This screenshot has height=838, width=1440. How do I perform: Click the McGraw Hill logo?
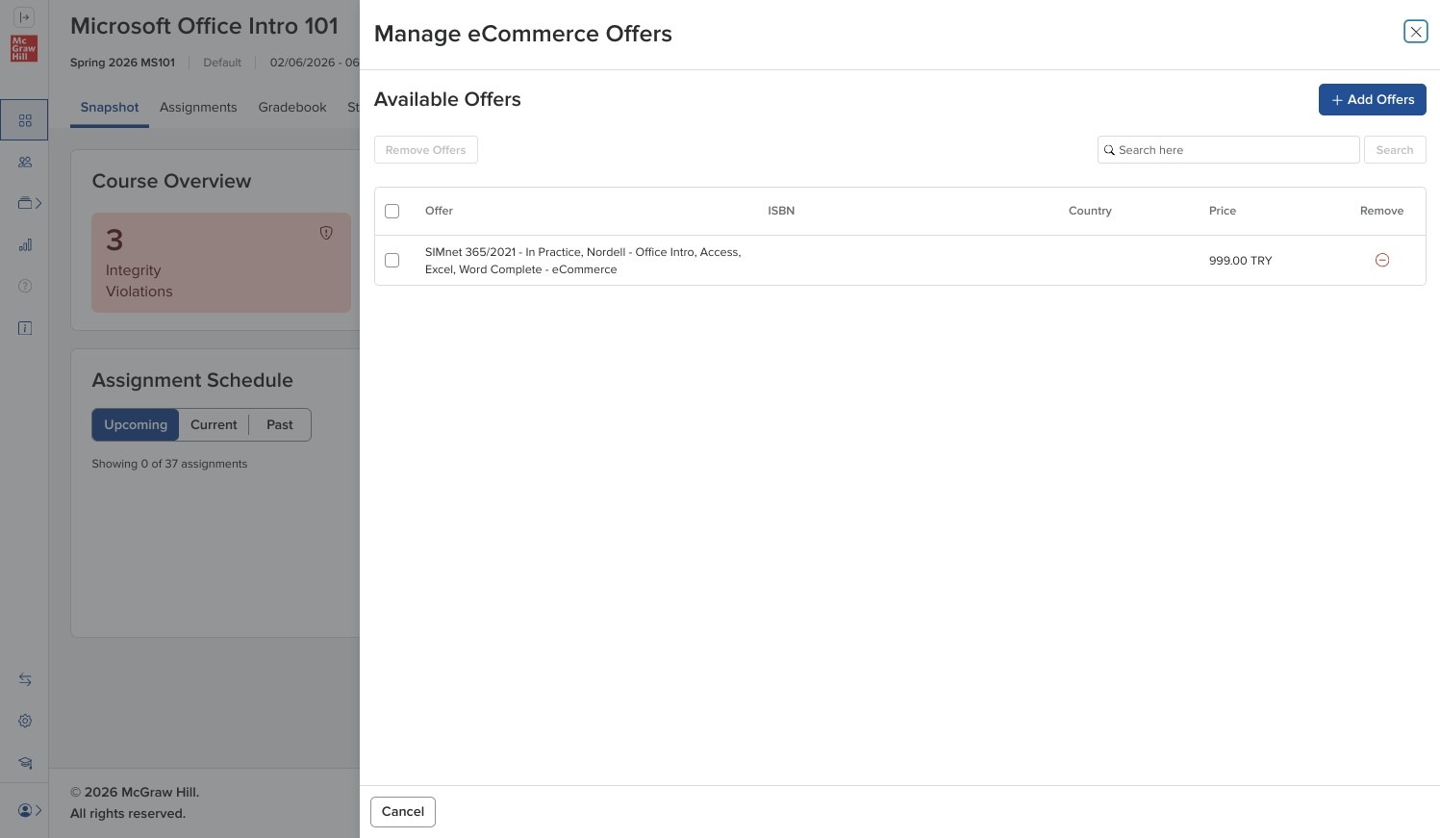(x=24, y=48)
